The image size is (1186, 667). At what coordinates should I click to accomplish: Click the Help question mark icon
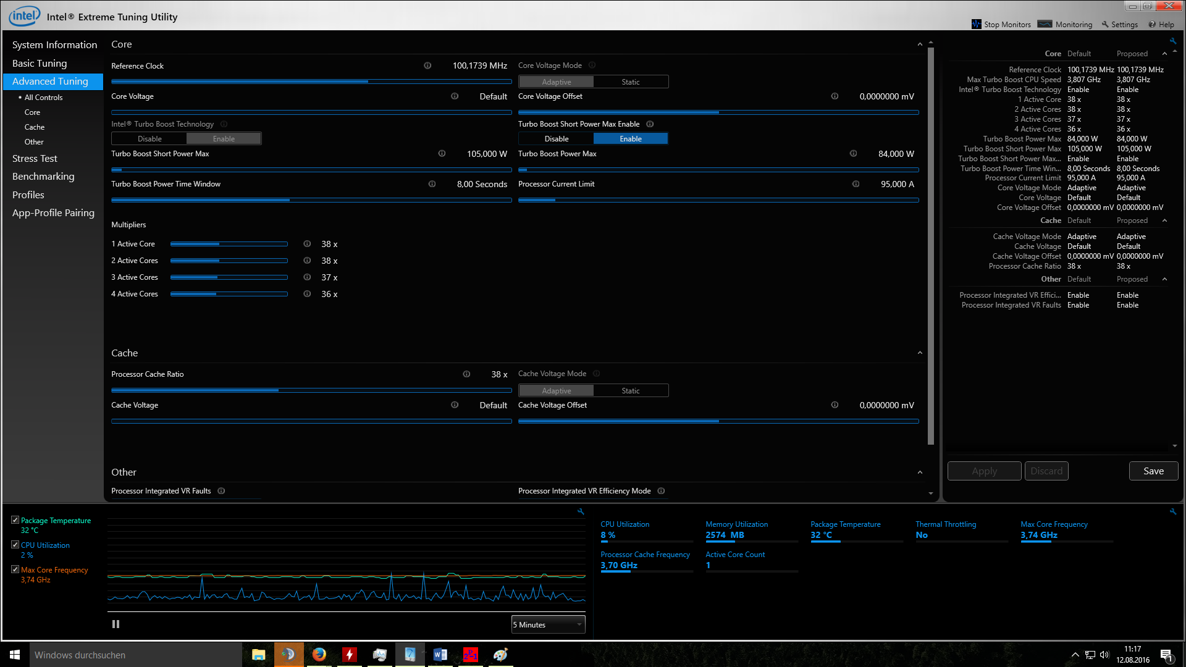(x=1152, y=24)
